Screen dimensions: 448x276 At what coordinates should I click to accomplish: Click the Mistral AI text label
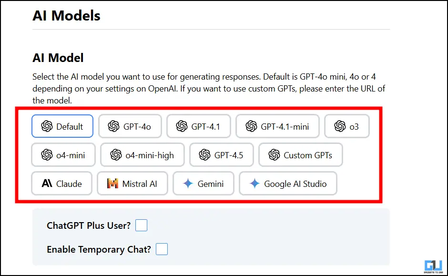140,184
